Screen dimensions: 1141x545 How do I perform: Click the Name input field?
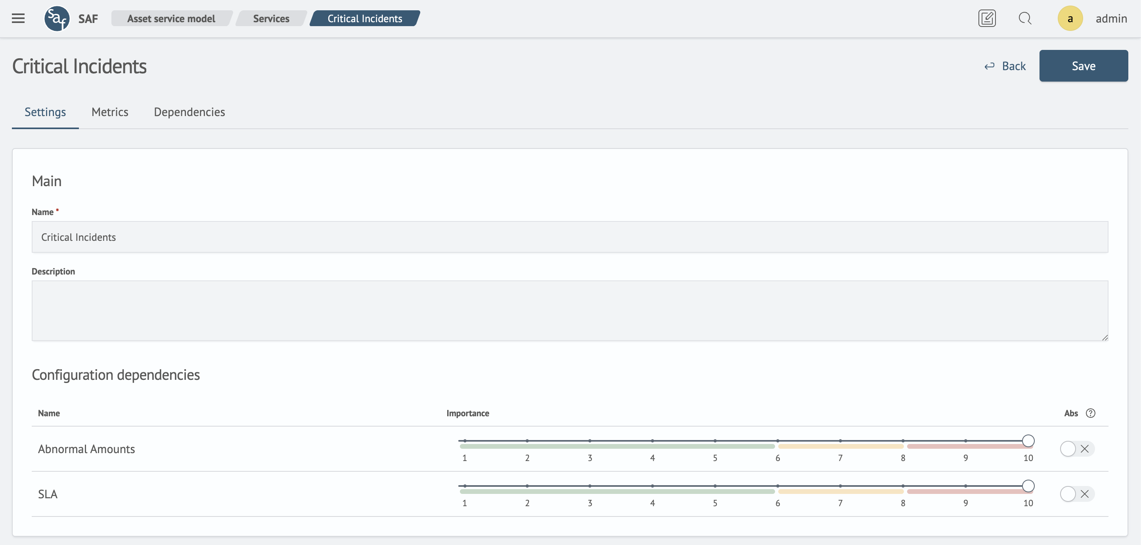(x=570, y=237)
